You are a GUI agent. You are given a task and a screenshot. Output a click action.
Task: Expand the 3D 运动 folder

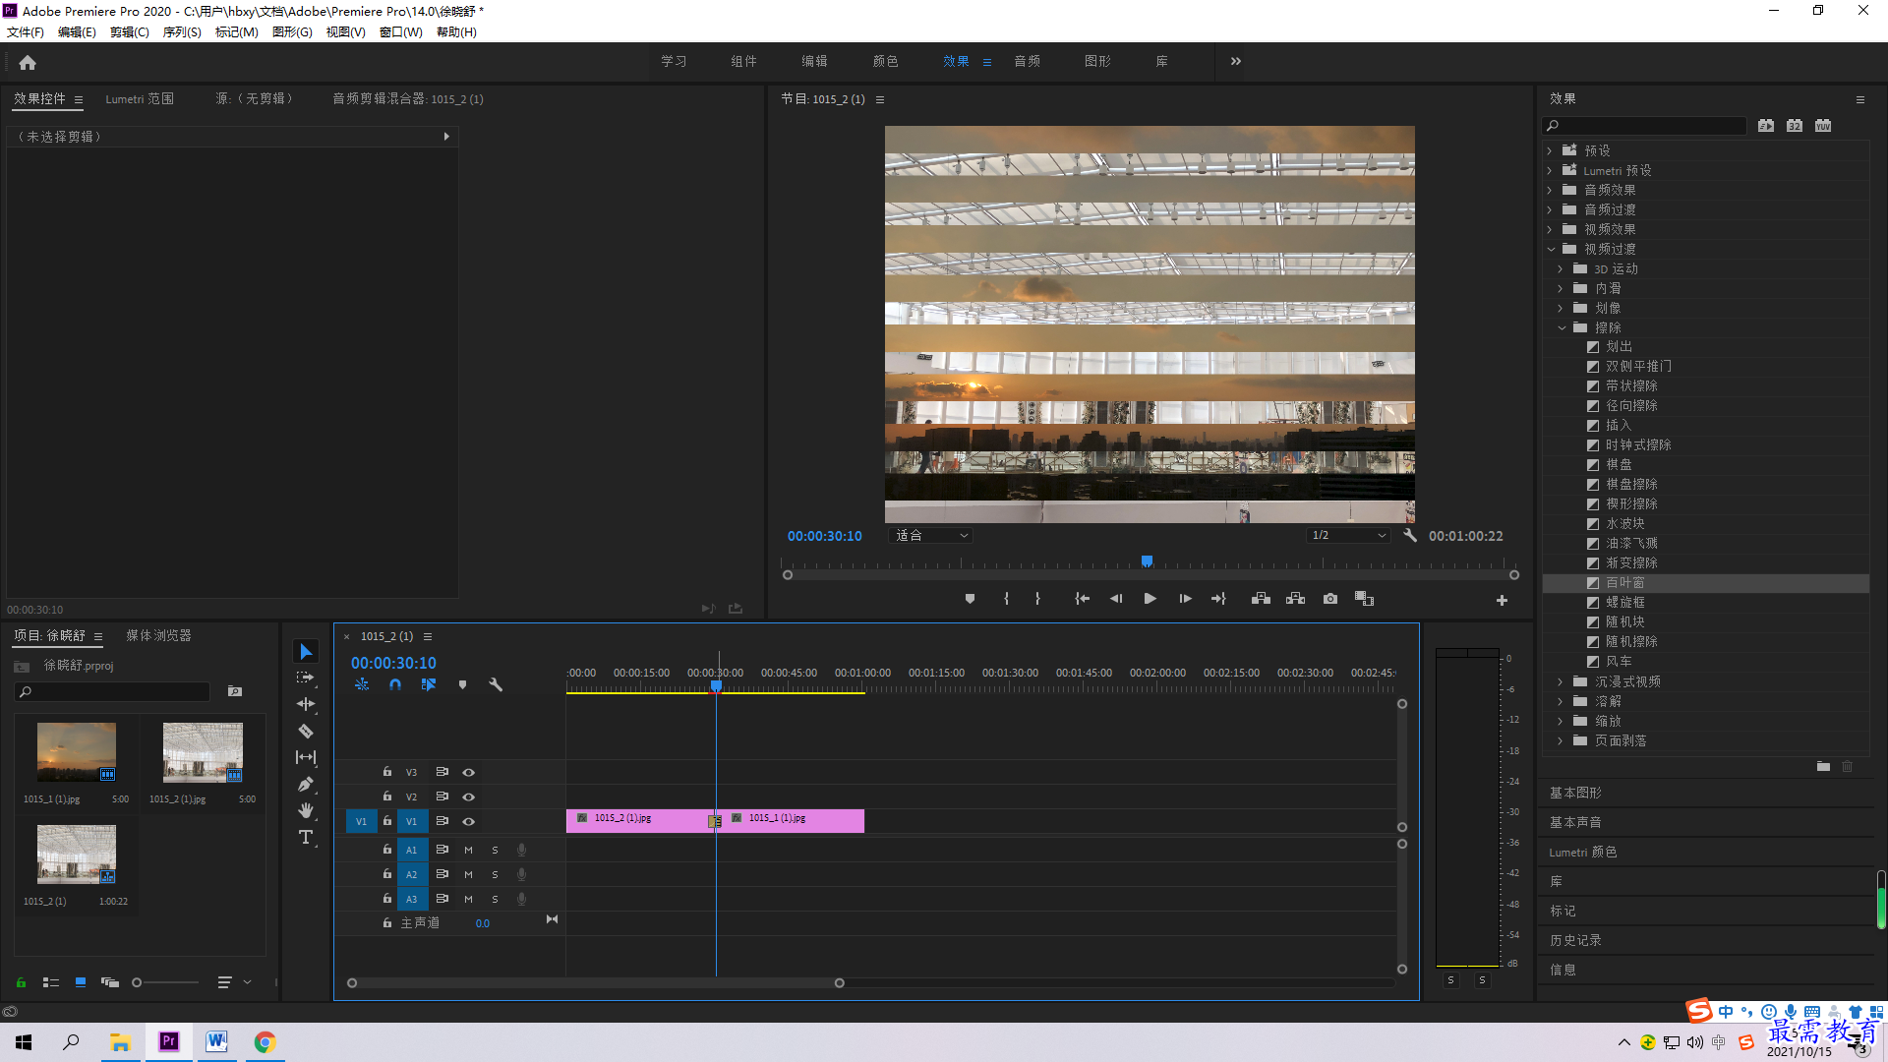pos(1561,268)
